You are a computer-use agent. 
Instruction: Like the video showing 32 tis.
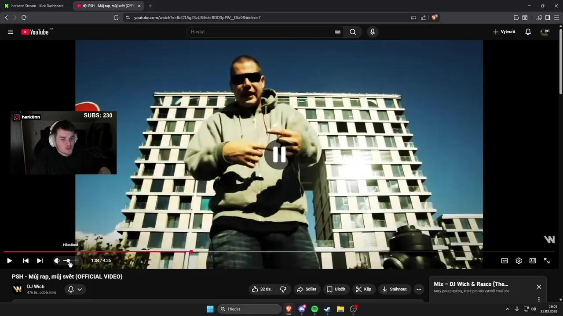point(262,289)
